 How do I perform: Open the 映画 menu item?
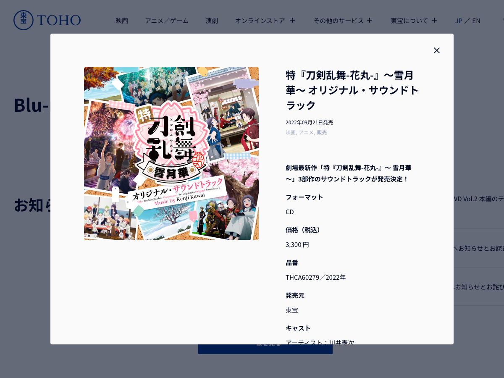tap(122, 21)
